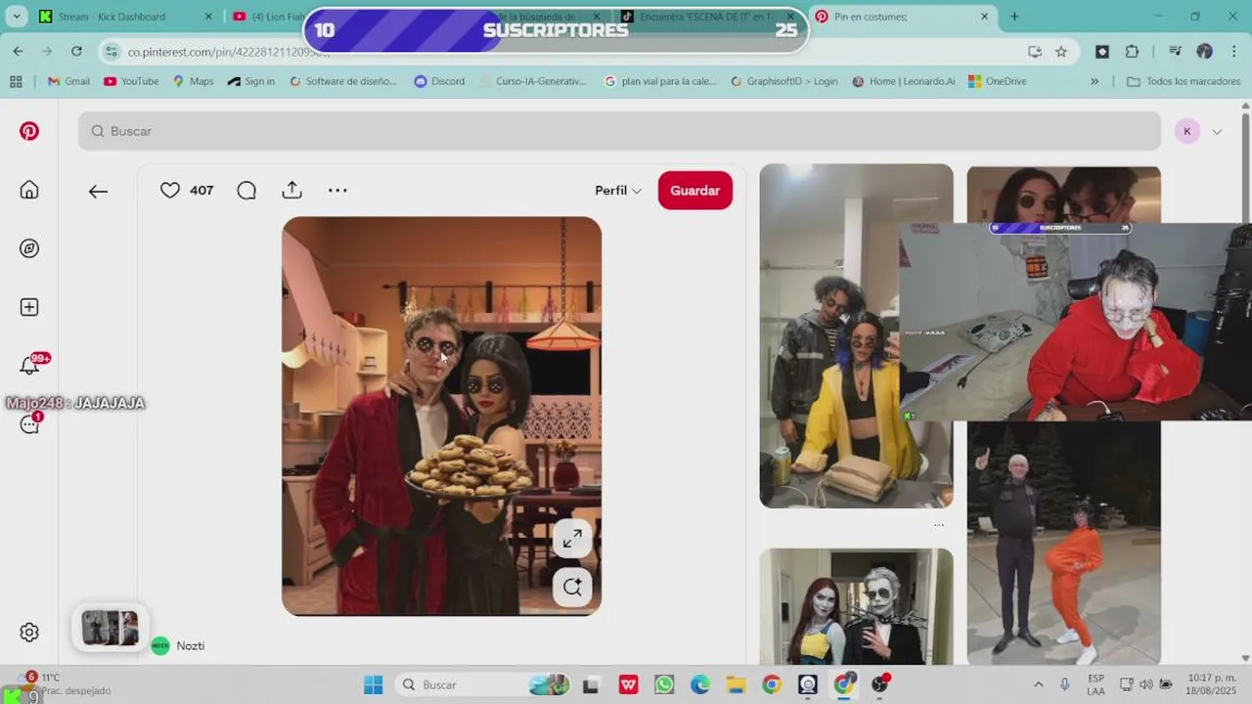The width and height of the screenshot is (1252, 704).
Task: Open the Nozti creator link
Action: pyautogui.click(x=190, y=646)
